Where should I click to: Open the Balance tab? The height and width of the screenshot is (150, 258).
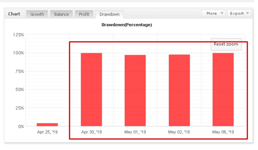(61, 14)
